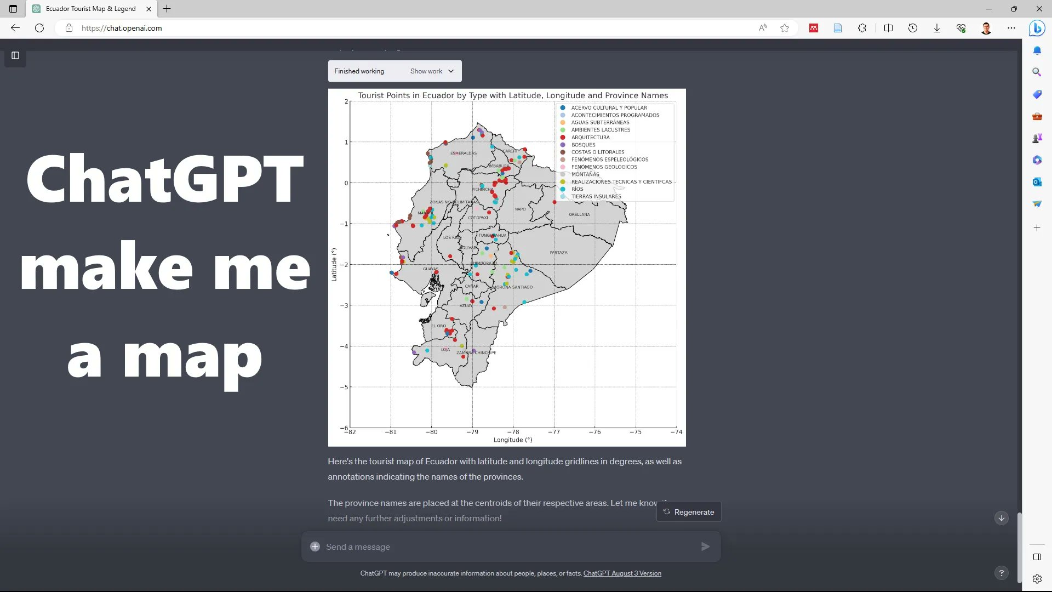This screenshot has height=592, width=1052.
Task: Click the page vertical scrollbar
Action: (1019, 548)
